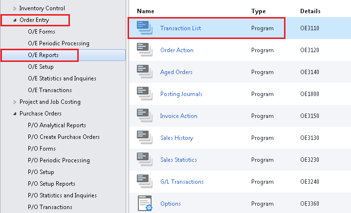
Task: Collapse the Purchase Orders tree arrow
Action: click(x=15, y=114)
